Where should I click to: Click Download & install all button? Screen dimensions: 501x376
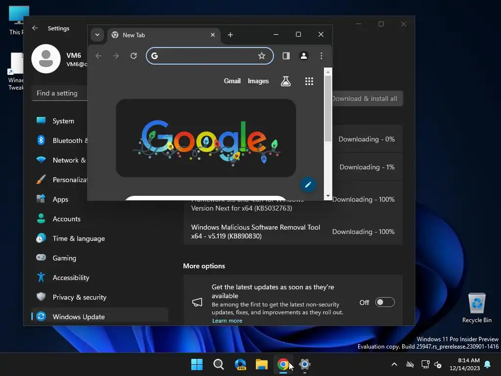coord(367,98)
